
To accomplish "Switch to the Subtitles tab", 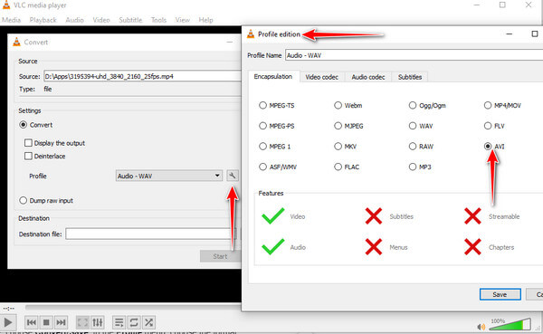I will [x=410, y=77].
